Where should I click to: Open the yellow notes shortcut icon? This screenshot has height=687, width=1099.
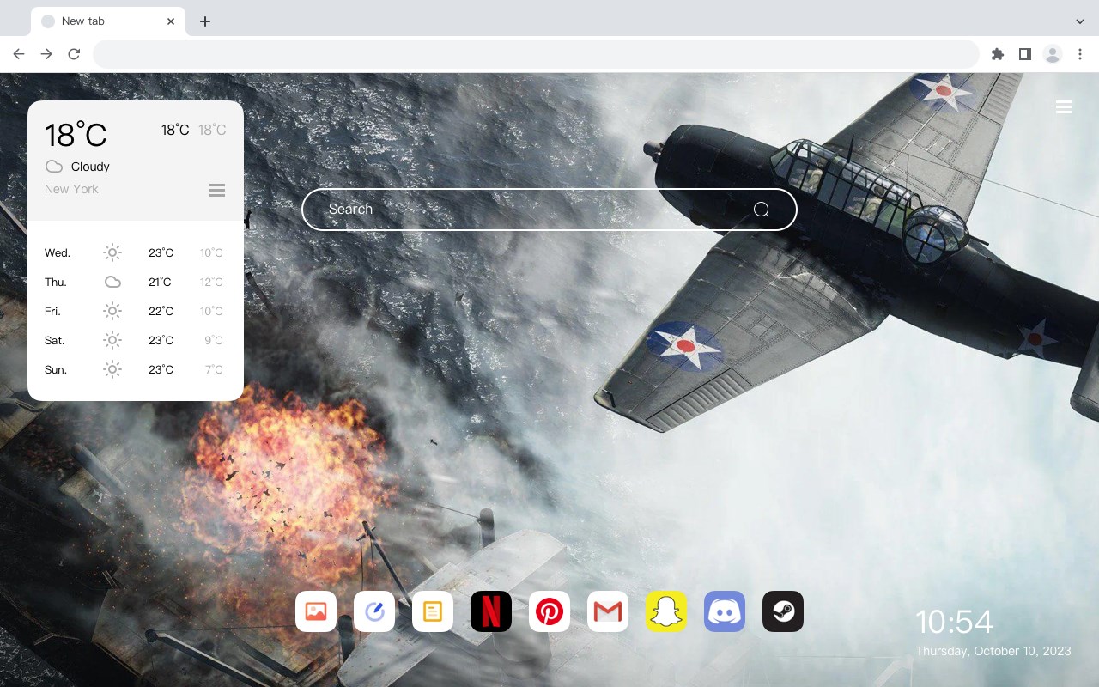tap(433, 611)
